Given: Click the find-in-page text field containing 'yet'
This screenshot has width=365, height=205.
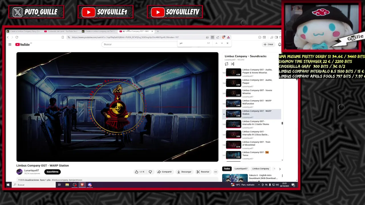Looking at the screenshot, I should click(x=192, y=43).
